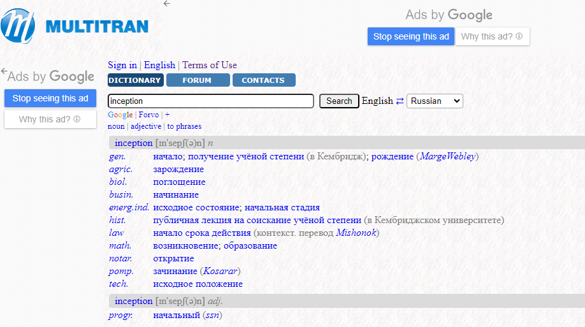The image size is (585, 327).
Task: Click the language swap arrows icon
Action: [x=400, y=101]
